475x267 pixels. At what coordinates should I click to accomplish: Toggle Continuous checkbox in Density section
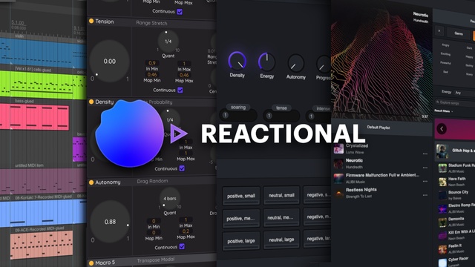pos(182,168)
